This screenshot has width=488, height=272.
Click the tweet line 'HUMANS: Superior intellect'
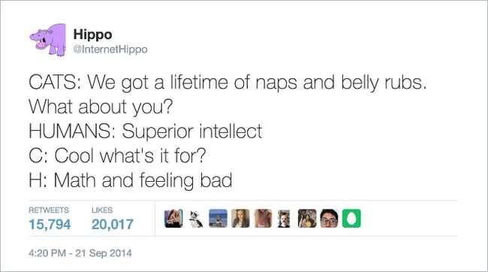point(146,131)
